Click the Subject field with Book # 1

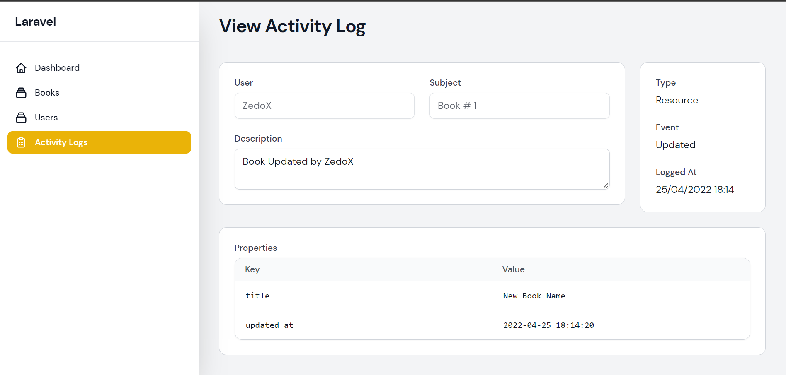[519, 106]
